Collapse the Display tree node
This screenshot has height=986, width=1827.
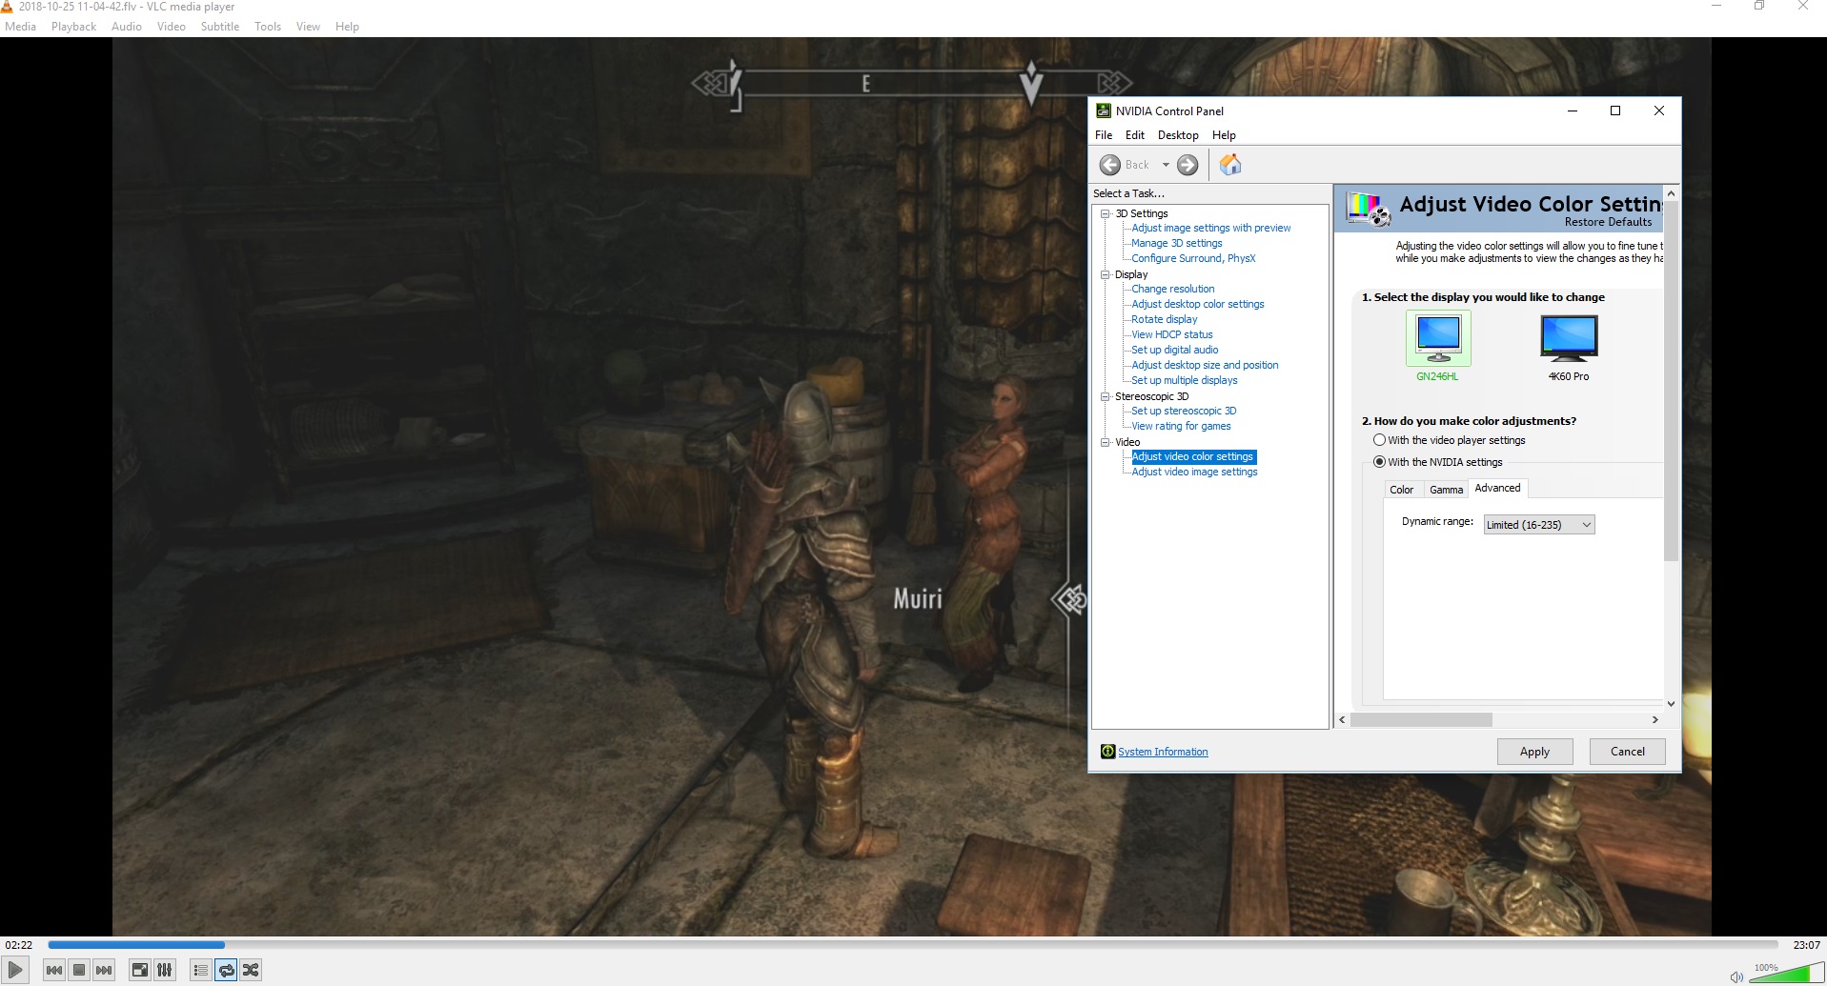coord(1106,274)
